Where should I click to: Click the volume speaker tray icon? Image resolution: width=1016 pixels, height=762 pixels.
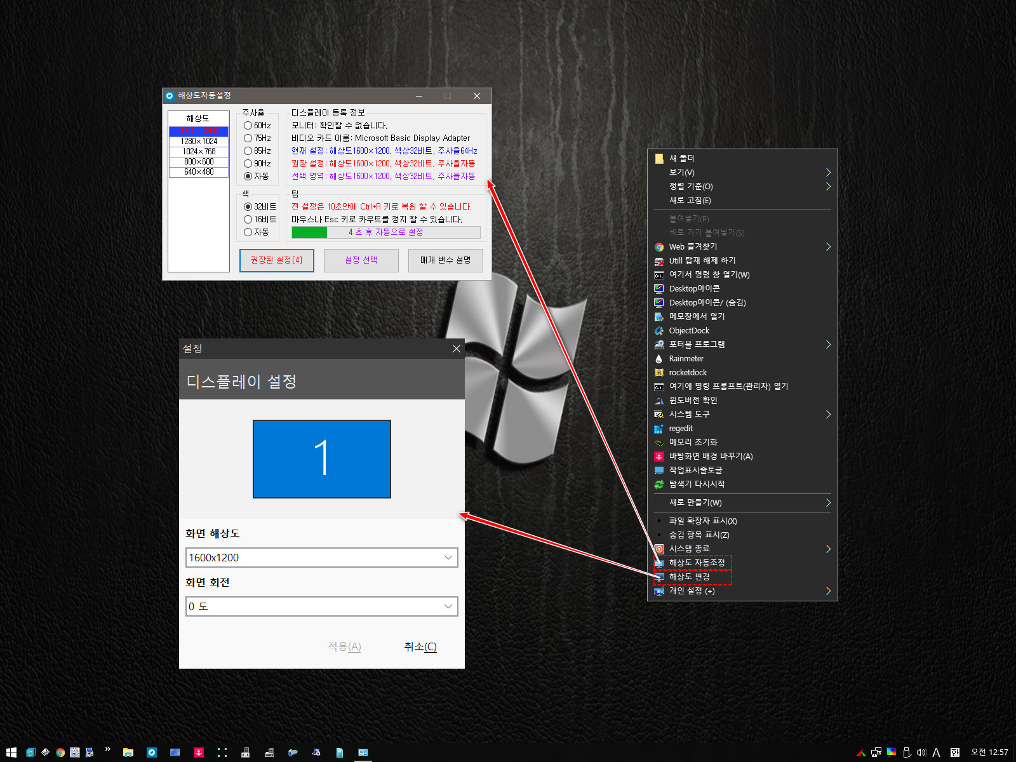click(921, 752)
